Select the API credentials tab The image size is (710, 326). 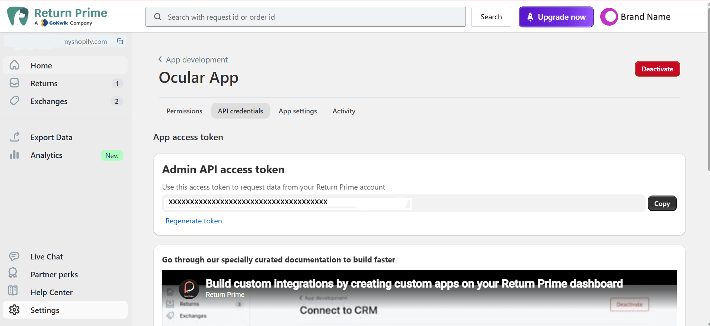240,111
